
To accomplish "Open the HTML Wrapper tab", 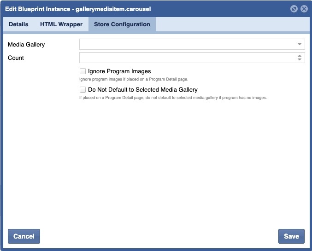I will [x=61, y=24].
